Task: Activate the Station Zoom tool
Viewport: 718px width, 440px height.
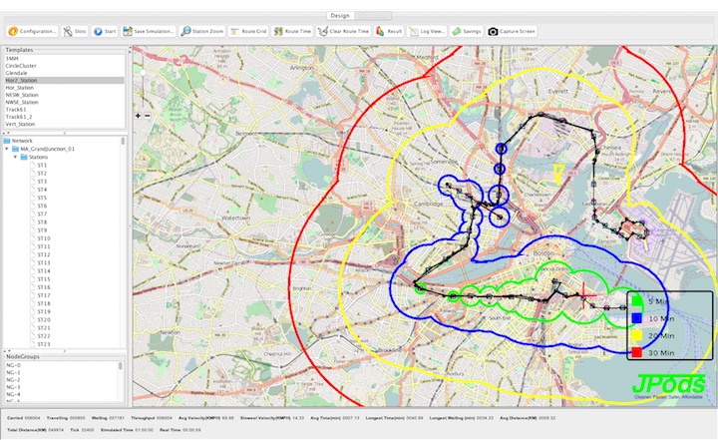Action: coord(201,31)
